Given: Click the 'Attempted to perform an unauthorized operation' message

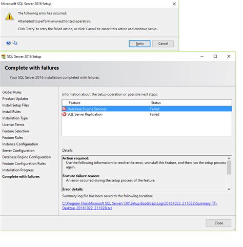Looking at the screenshot, I should coord(54,21).
